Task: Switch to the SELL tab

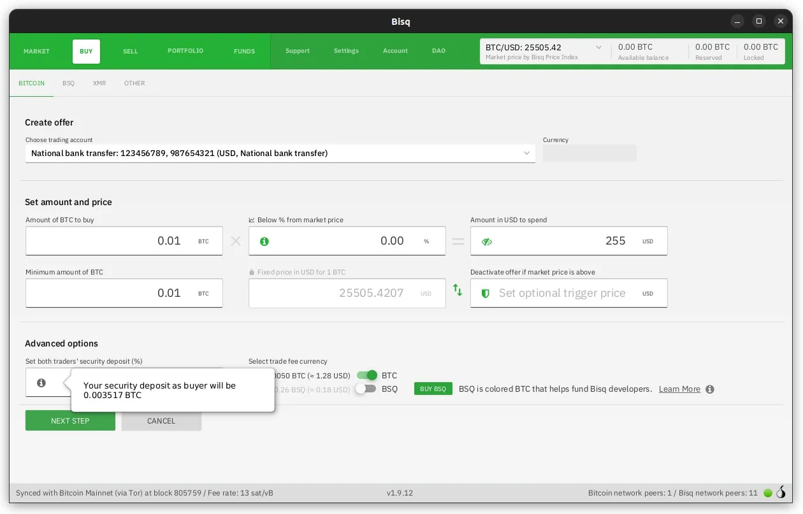Action: (x=131, y=51)
